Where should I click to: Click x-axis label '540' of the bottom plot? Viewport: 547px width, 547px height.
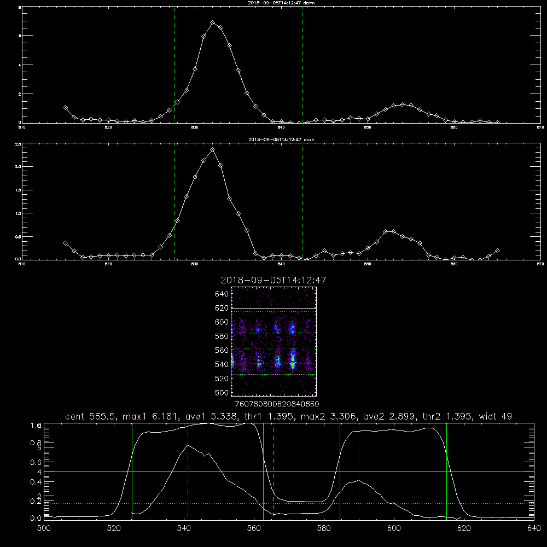tap(184, 528)
